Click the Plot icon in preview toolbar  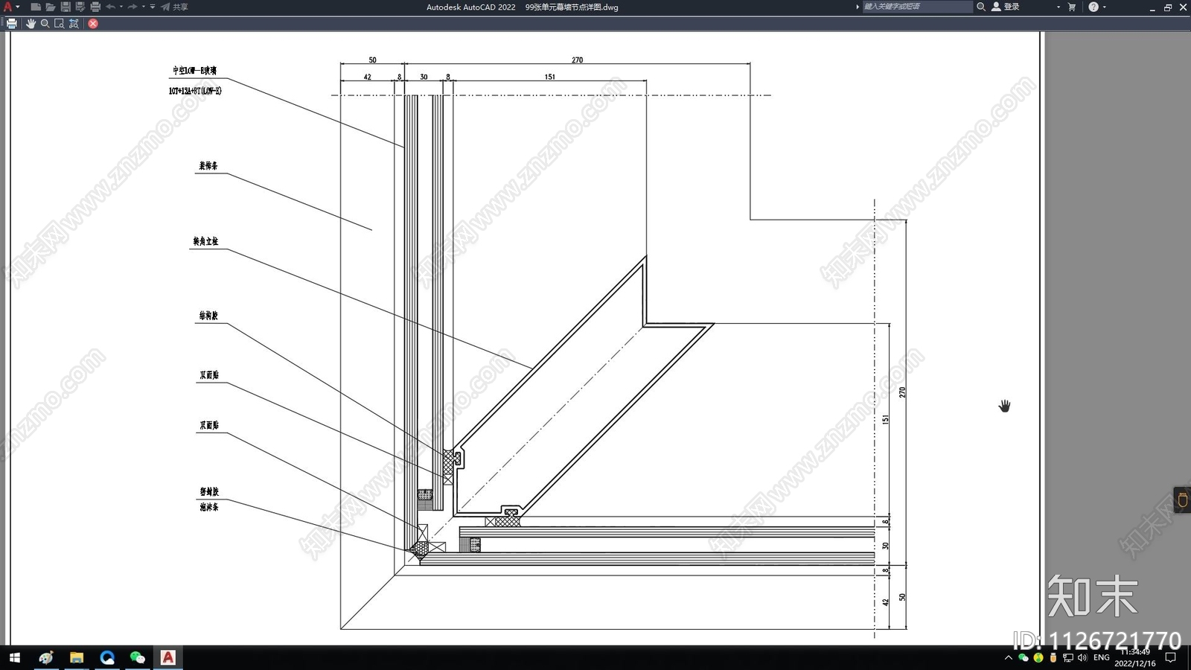click(x=12, y=23)
